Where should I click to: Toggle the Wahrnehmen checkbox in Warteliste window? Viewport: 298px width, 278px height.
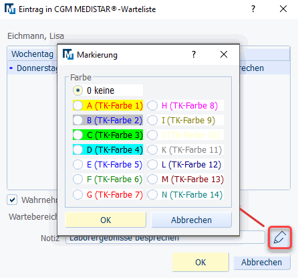[12, 200]
